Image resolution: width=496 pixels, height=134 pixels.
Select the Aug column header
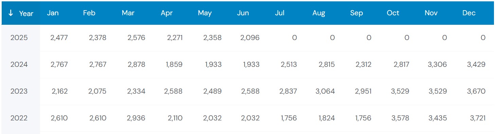[x=319, y=13]
